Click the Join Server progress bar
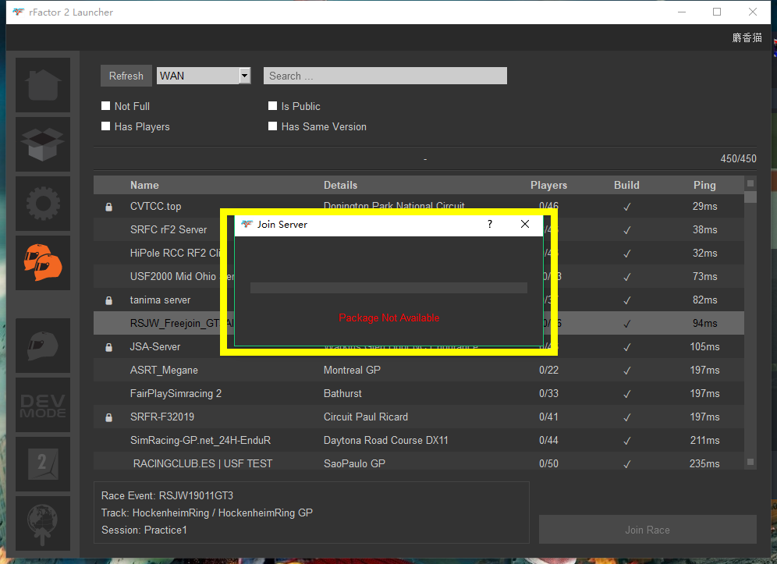Screen dimensions: 777x564 pyautogui.click(x=388, y=288)
